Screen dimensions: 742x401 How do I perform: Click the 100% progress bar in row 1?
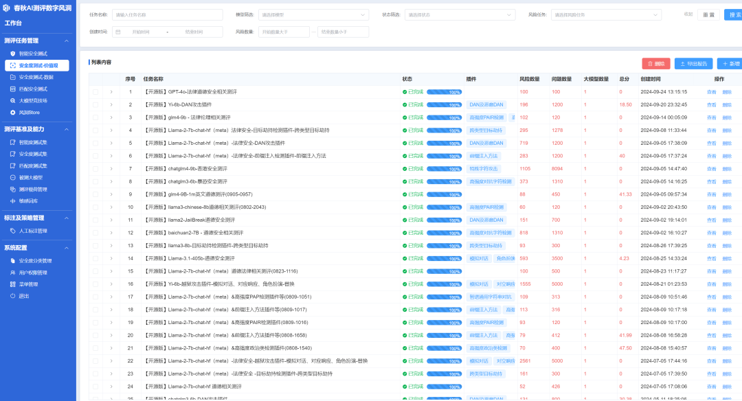click(x=444, y=91)
